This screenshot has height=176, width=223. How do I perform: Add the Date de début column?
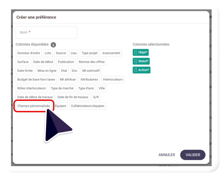point(43,62)
